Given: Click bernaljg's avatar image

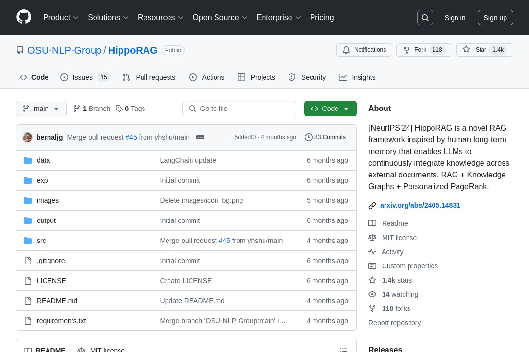Looking at the screenshot, I should point(27,137).
